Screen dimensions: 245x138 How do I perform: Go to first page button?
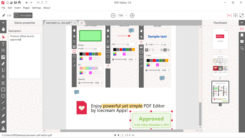[115, 135]
